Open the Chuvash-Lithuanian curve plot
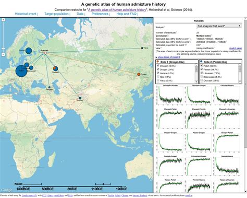 click(x=227, y=119)
